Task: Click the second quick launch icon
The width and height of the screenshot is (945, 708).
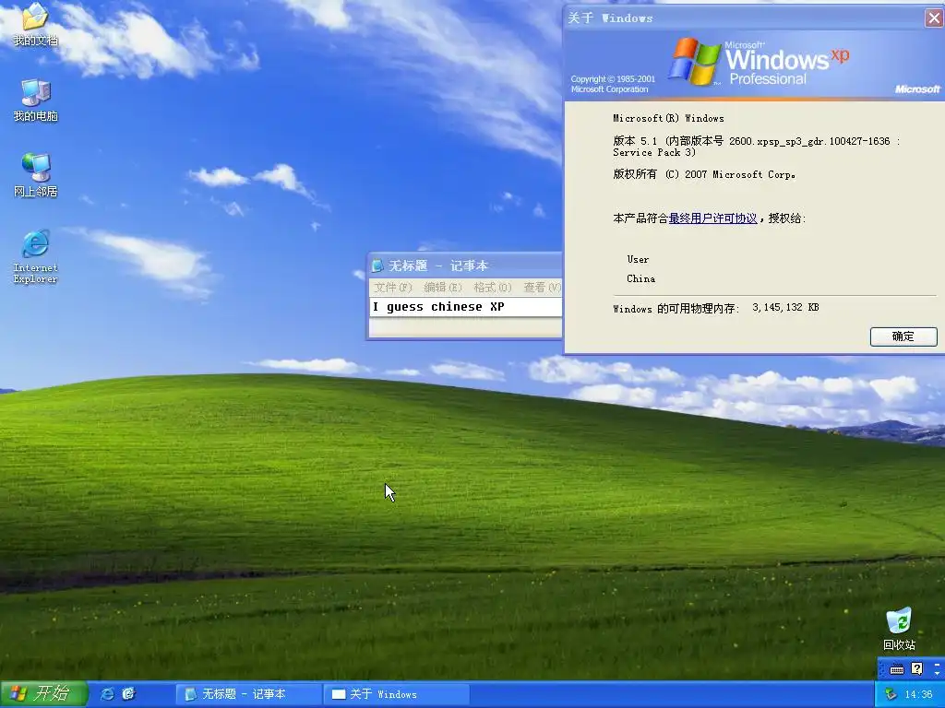Action: tap(128, 694)
